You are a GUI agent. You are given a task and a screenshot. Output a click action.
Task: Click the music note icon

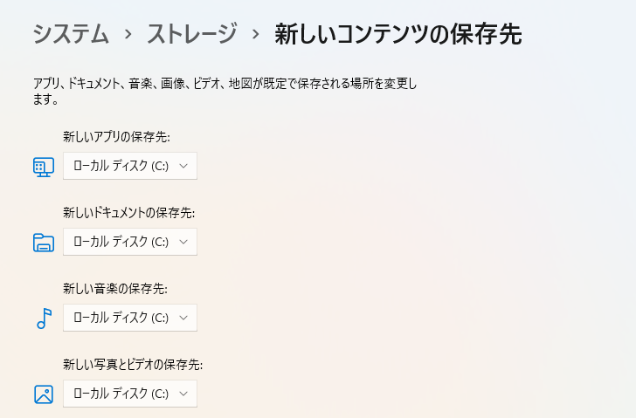pyautogui.click(x=44, y=319)
